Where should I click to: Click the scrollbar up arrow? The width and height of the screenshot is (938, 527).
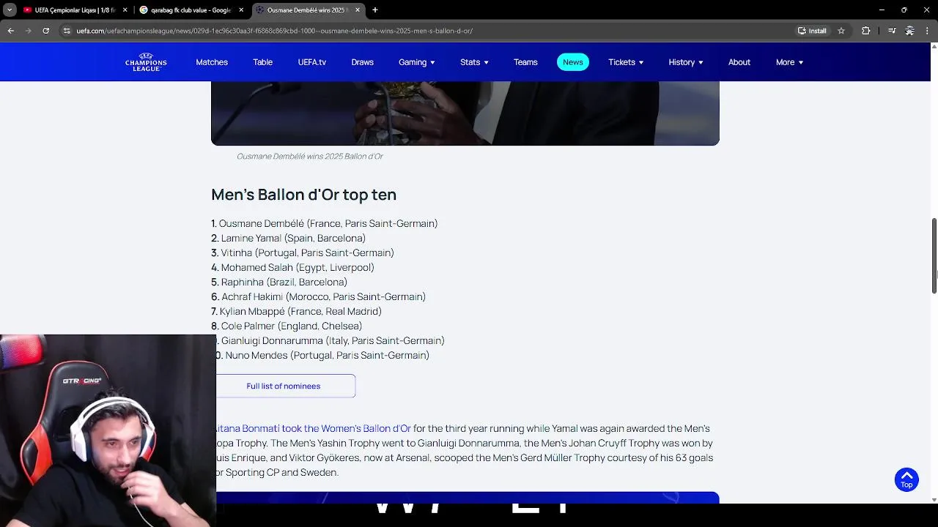934,47
